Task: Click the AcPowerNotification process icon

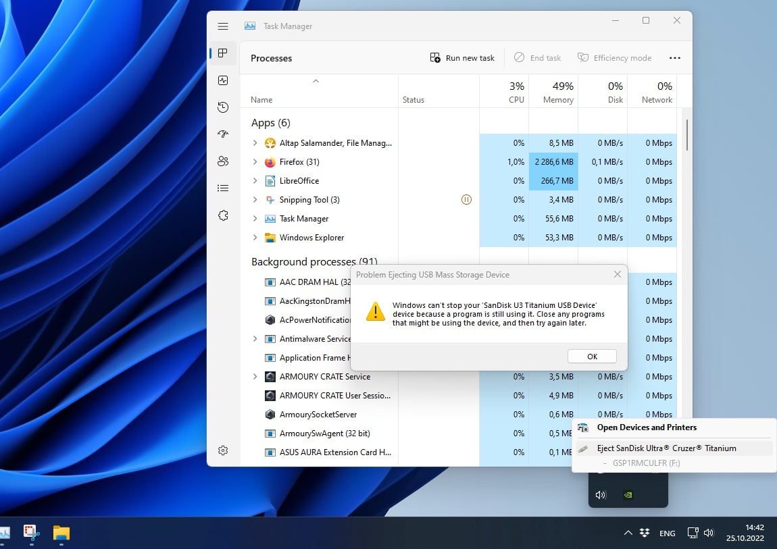Action: (x=270, y=320)
